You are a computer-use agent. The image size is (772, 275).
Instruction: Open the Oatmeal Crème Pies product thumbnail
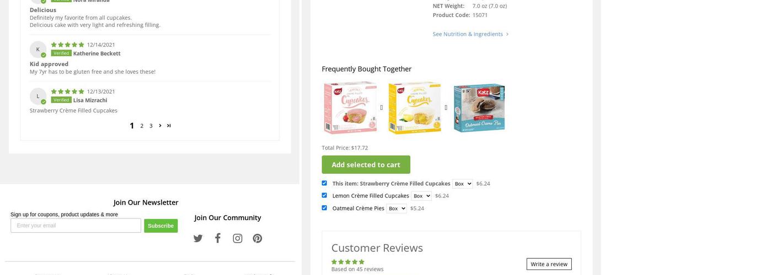[x=479, y=107]
